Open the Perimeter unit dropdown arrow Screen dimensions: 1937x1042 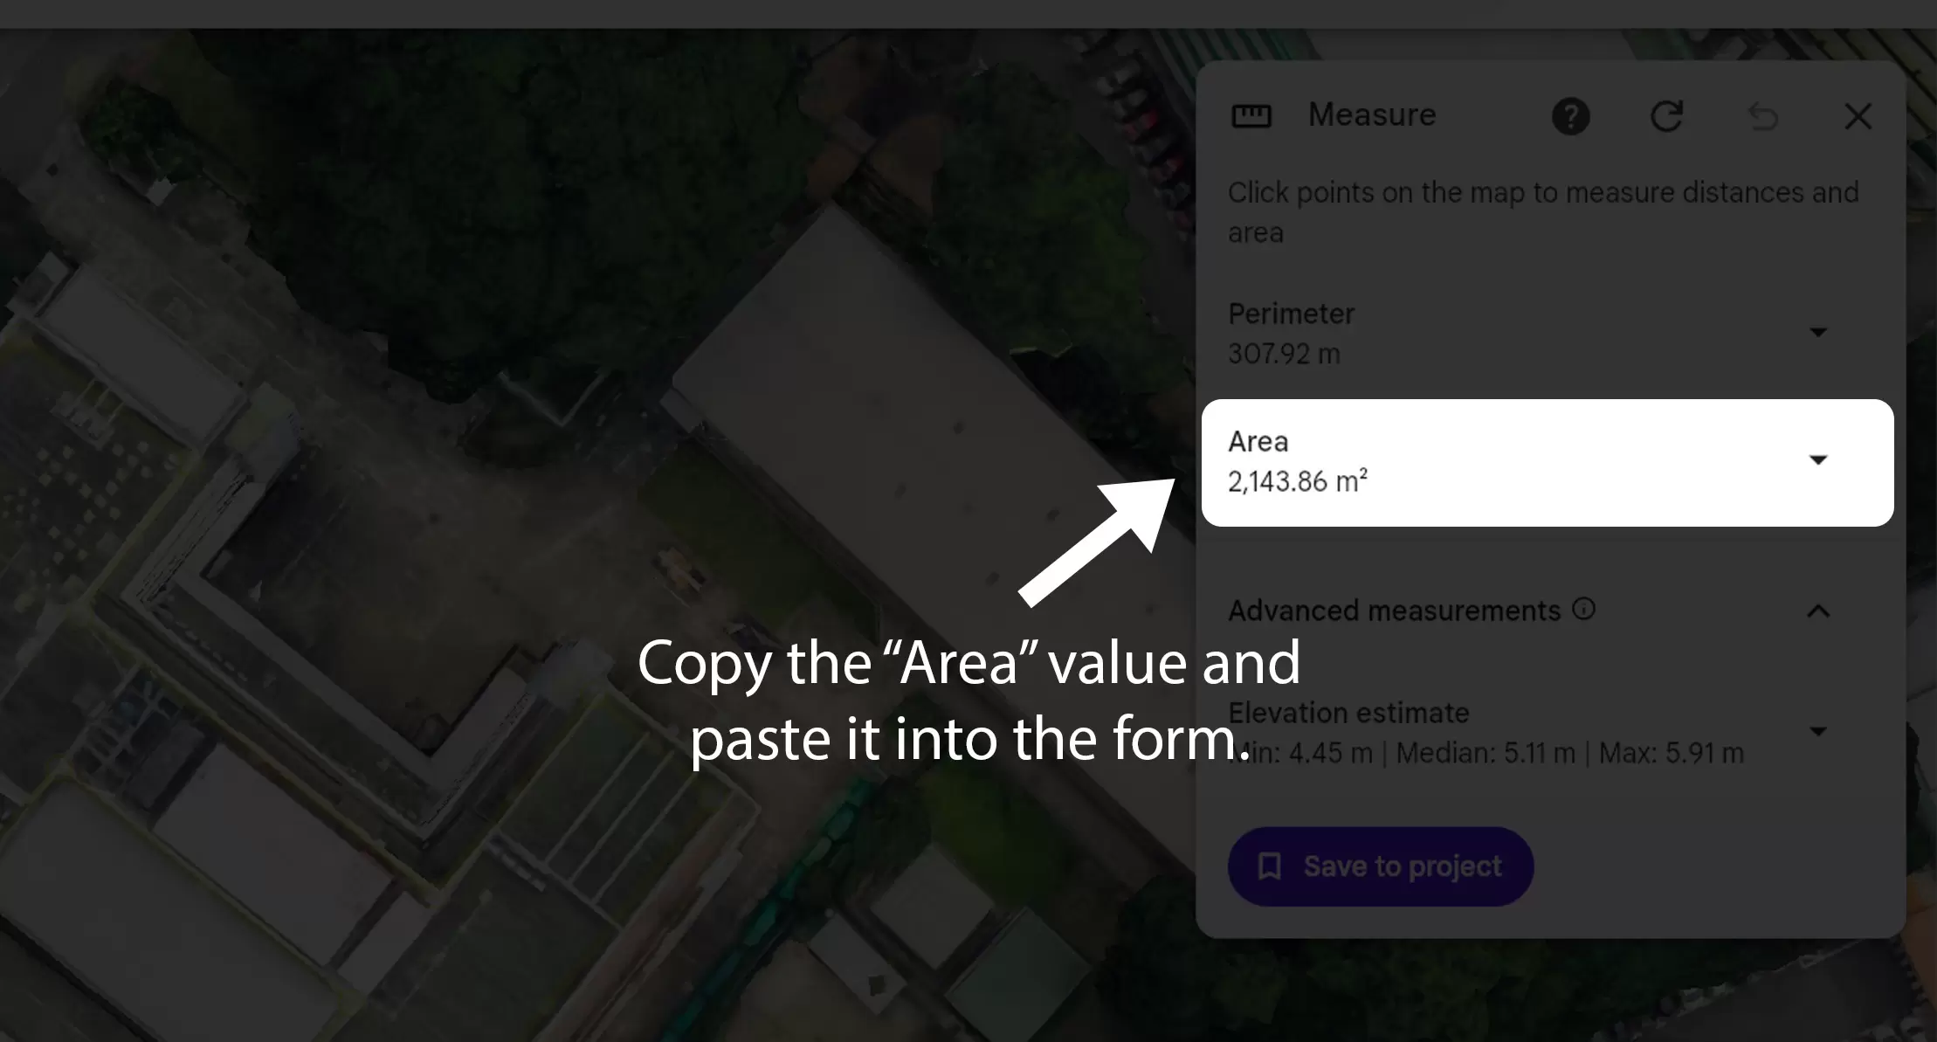point(1818,333)
